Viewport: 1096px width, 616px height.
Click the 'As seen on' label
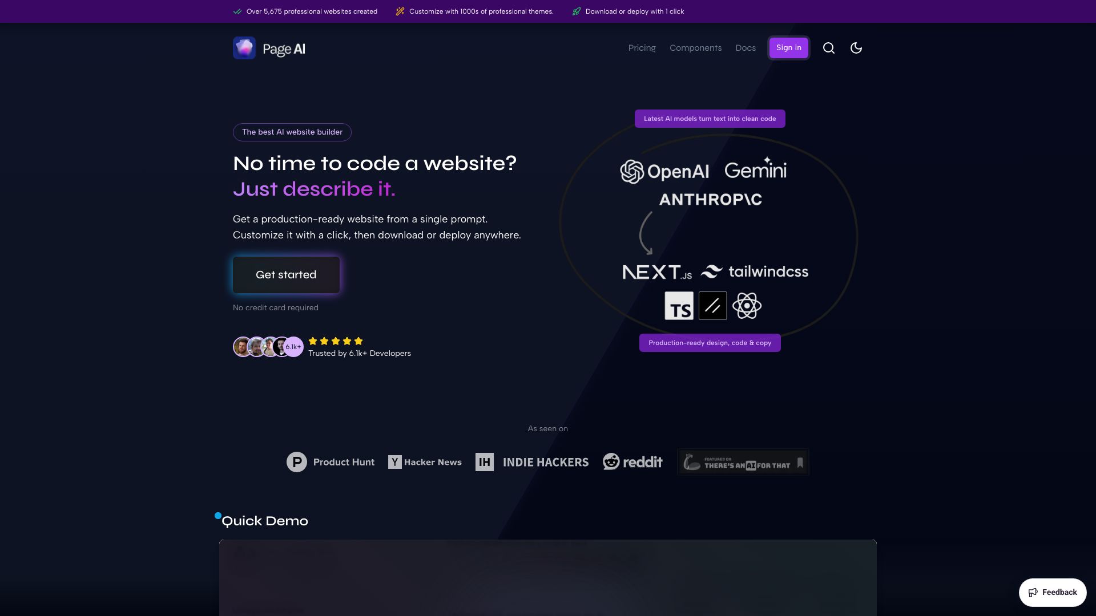coord(548,429)
